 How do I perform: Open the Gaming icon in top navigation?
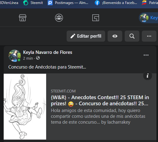click(x=96, y=18)
